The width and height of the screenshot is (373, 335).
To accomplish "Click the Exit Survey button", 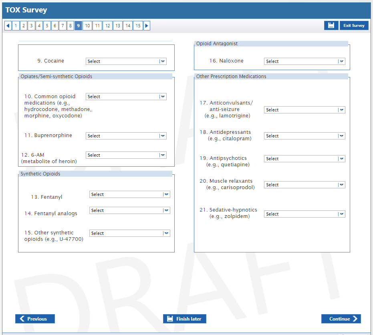I will pos(354,26).
